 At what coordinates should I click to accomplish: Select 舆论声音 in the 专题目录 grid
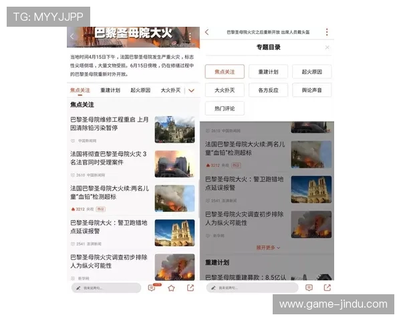pos(311,90)
